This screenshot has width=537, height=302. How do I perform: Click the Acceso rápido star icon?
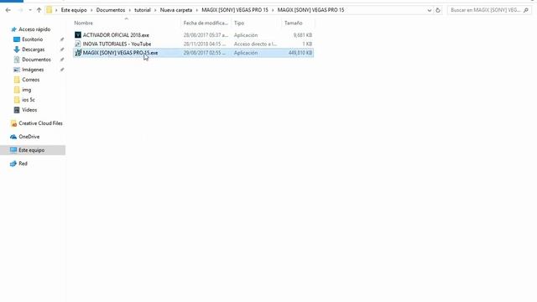13,29
